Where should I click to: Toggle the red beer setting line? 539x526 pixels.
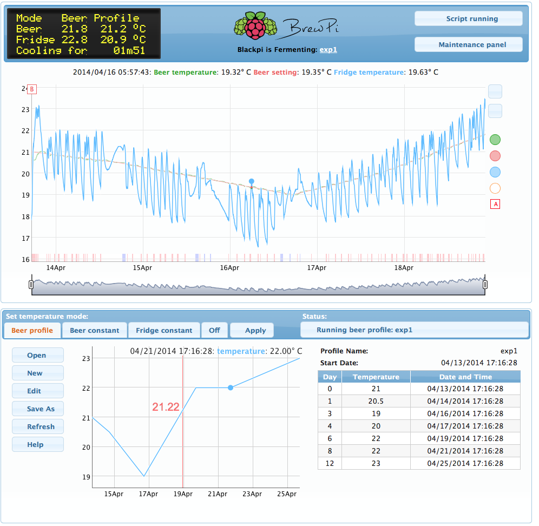495,156
